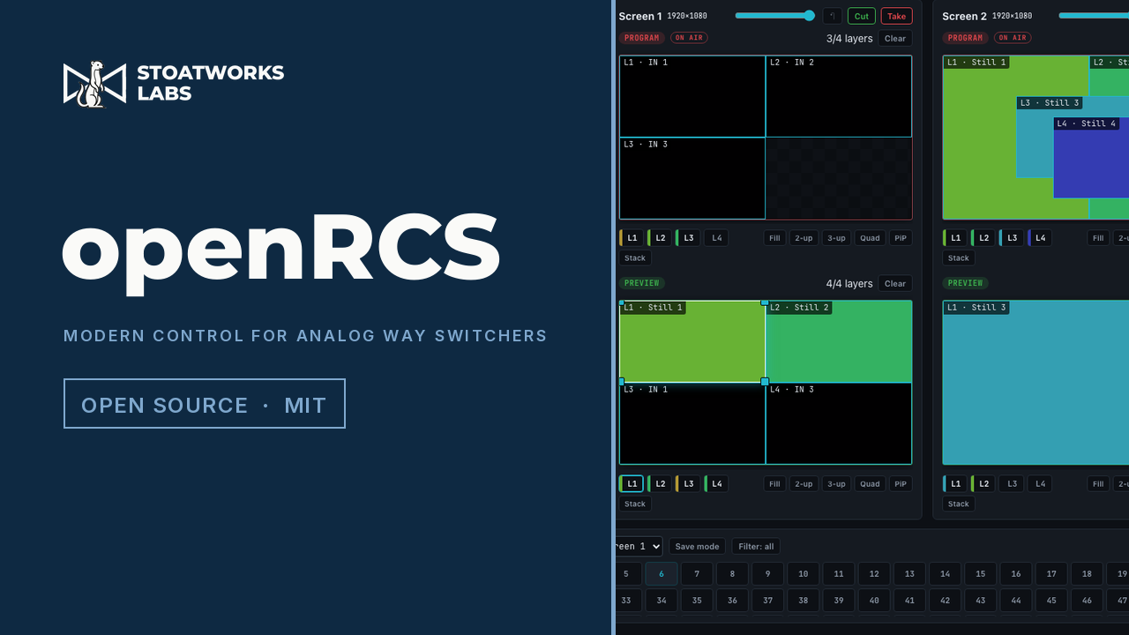This screenshot has height=635, width=1129.
Task: Apply Quad layout to Screen 1 Preview
Action: pos(871,484)
